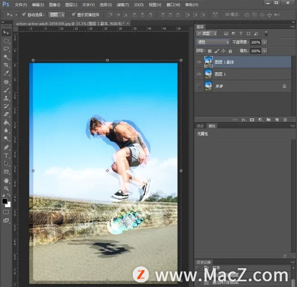Hide the 图层 1 副本 layer
The height and width of the screenshot is (287, 297).
tap(199, 62)
